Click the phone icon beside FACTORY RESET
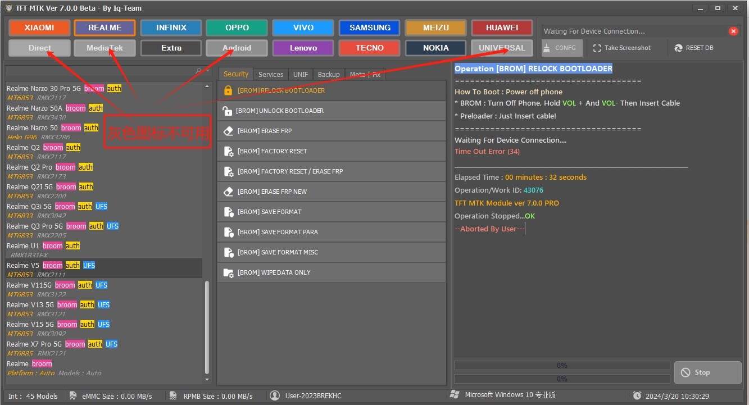The image size is (749, 405). click(x=228, y=151)
